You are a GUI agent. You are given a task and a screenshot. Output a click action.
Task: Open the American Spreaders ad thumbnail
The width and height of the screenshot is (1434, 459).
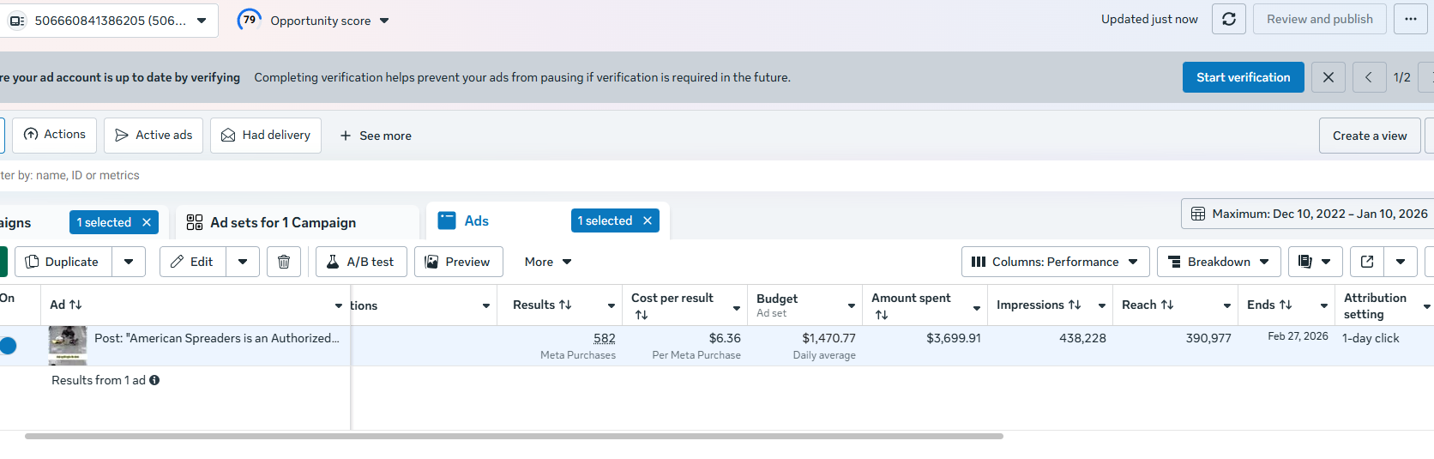coord(68,341)
